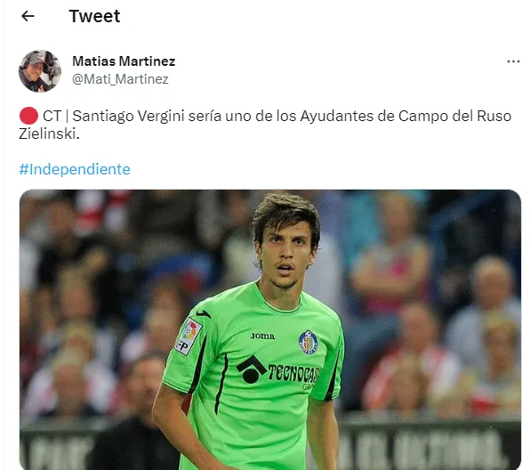Open Matias Martinez's profile avatar
Viewport: 530px width, 470px height.
pyautogui.click(x=40, y=71)
